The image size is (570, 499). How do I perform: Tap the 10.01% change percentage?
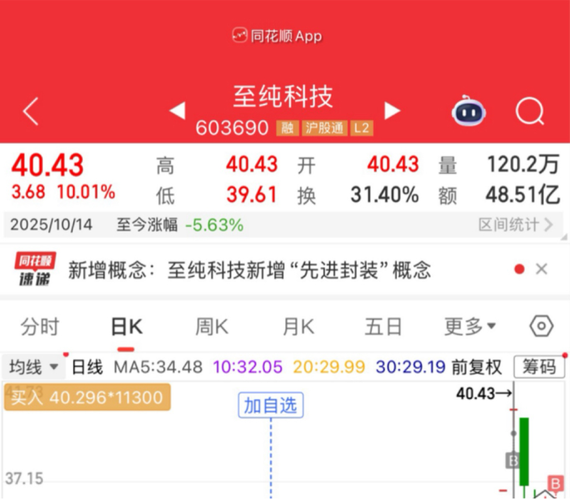[86, 192]
